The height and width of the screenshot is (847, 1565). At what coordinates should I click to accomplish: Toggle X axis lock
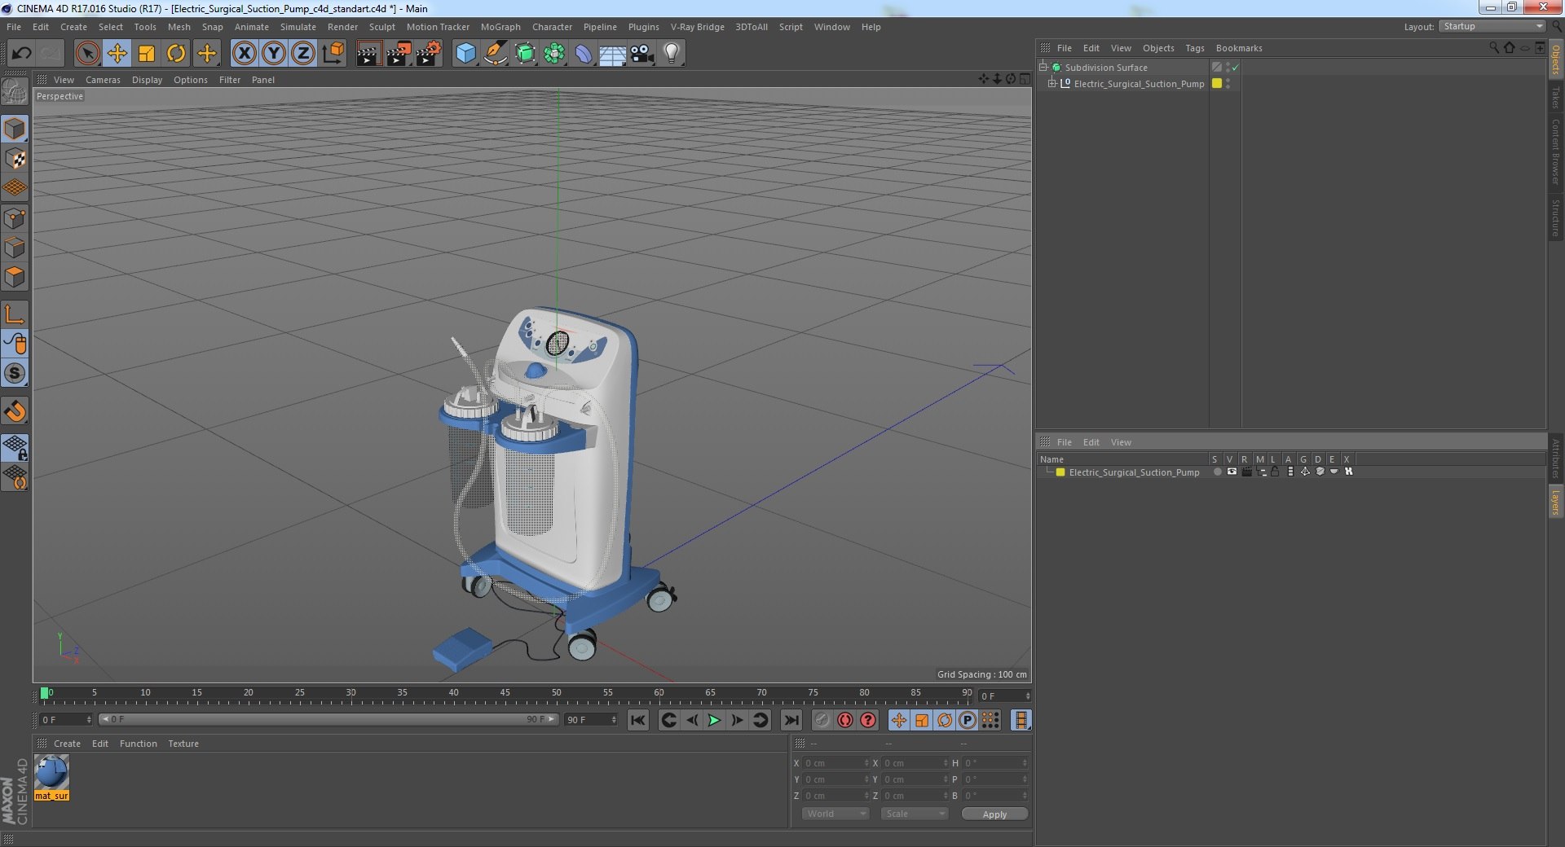[x=244, y=54]
